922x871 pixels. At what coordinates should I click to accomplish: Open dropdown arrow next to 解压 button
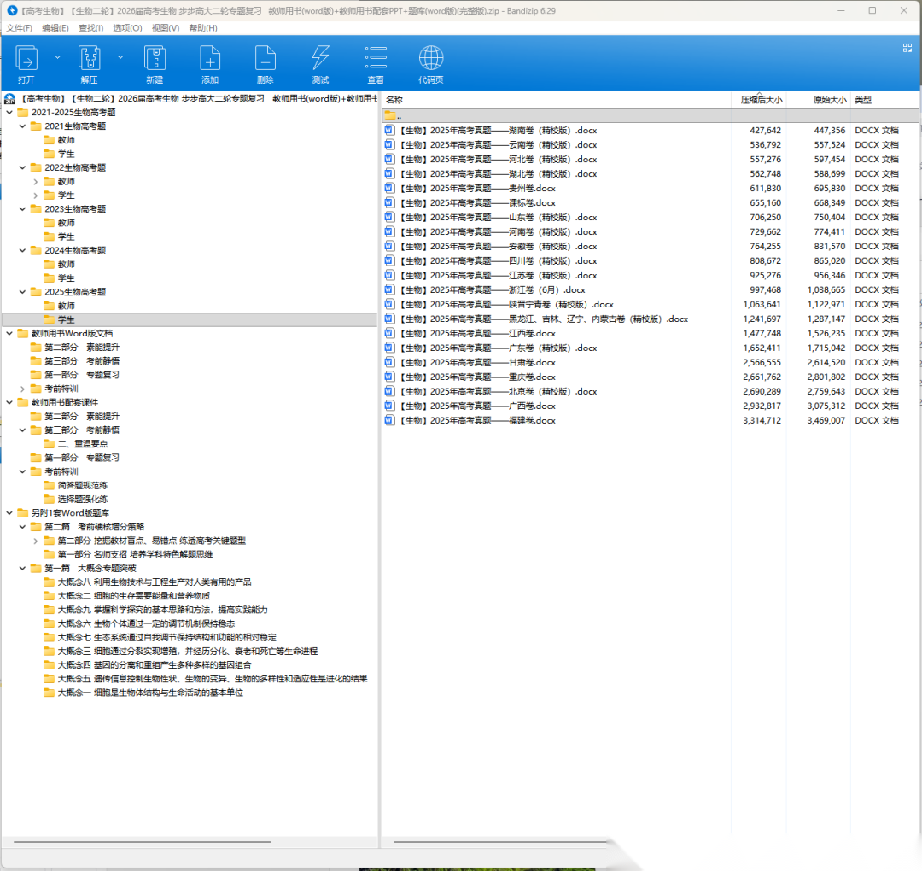point(120,57)
